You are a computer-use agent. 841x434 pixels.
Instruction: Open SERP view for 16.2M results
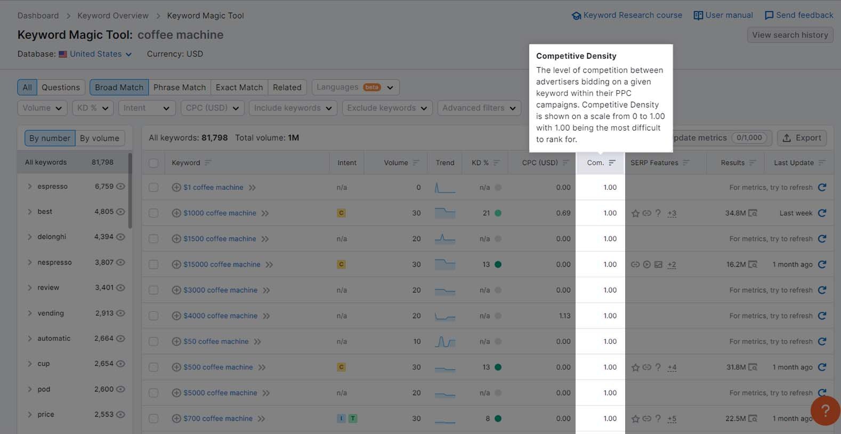point(753,264)
